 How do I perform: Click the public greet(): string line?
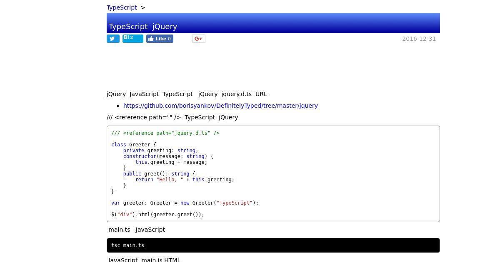[159, 174]
